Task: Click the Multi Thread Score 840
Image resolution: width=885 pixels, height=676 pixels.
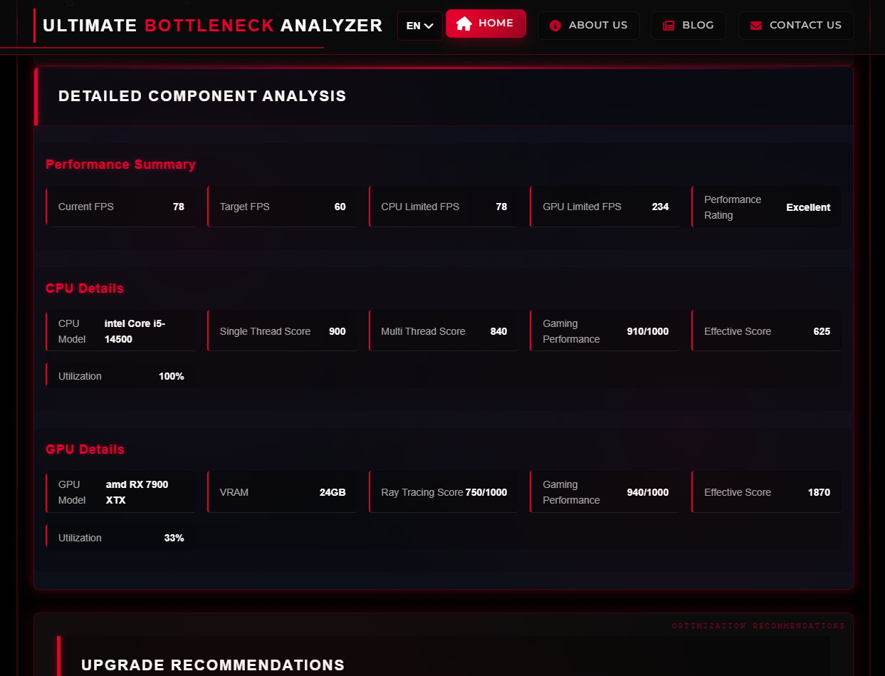Action: (x=499, y=331)
